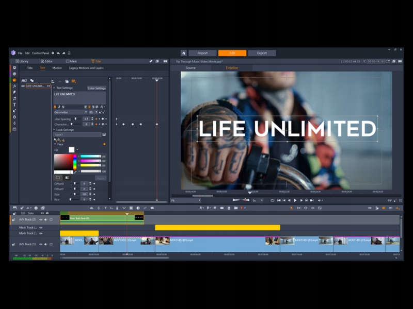Click the Undo arrow in the menu bar

pos(58,53)
